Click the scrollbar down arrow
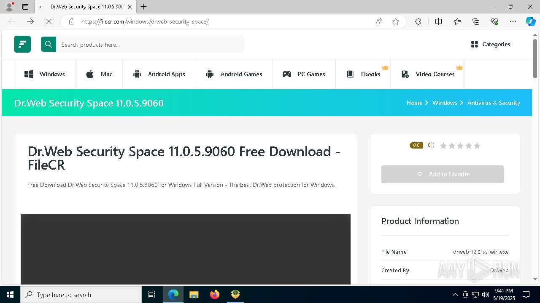Image resolution: width=540 pixels, height=303 pixels. tap(535, 279)
